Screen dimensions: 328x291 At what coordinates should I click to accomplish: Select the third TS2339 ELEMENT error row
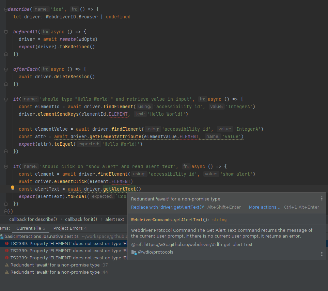click(64, 258)
